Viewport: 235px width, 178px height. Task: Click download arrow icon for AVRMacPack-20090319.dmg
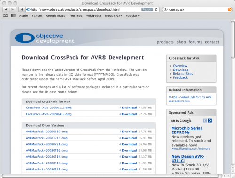pos(120,132)
